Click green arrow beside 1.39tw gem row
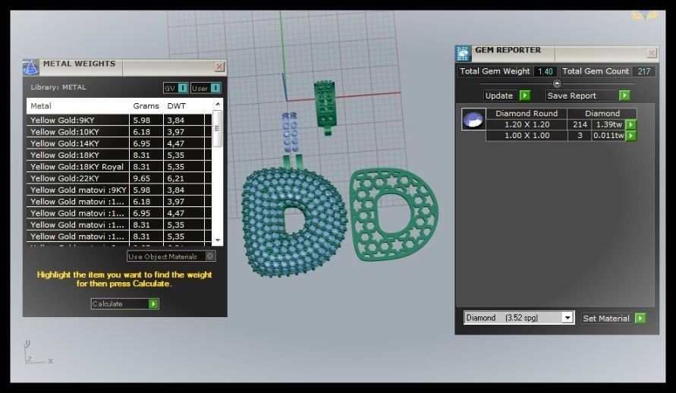The width and height of the screenshot is (676, 393). (x=630, y=124)
